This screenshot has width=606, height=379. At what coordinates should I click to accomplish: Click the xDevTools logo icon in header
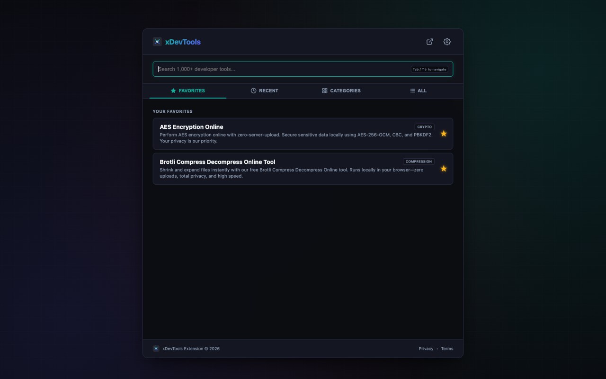157,42
